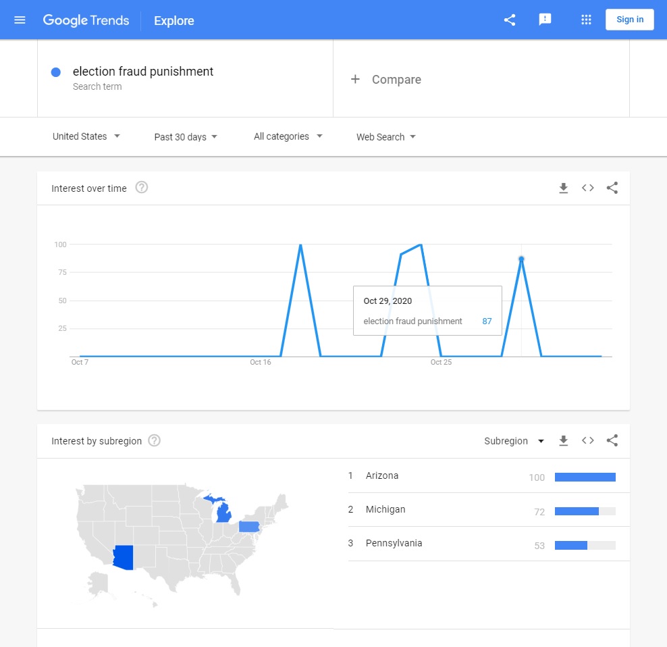Click the Oct 25 axis label
Viewport: 667px width, 647px height.
tap(441, 362)
